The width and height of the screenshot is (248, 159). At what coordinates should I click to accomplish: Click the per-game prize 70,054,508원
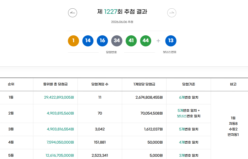[x=152, y=113]
